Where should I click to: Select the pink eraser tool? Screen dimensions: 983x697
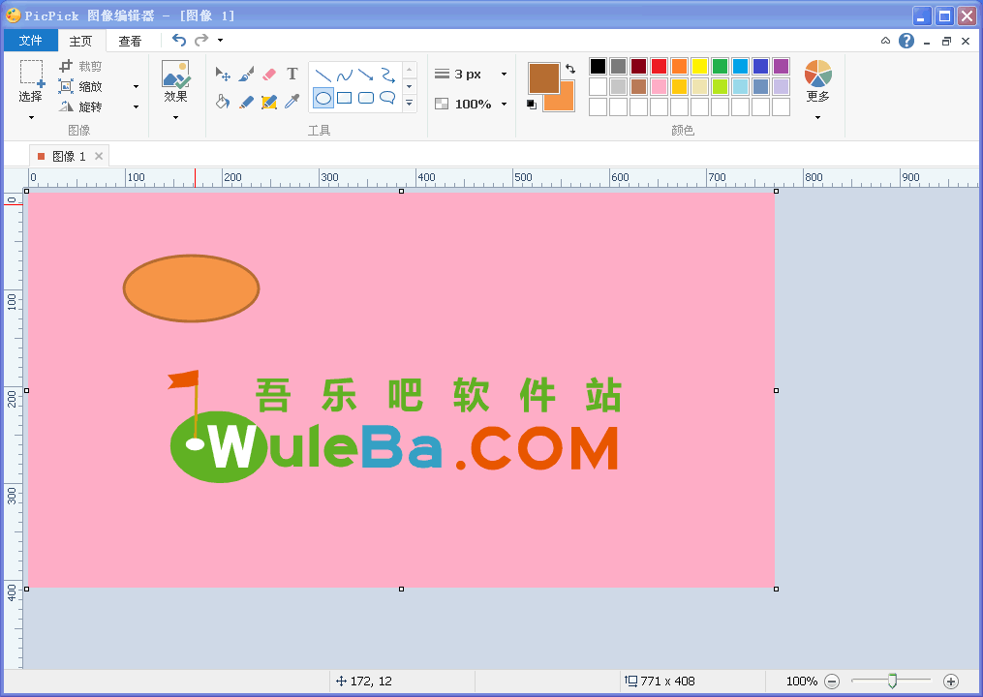[x=269, y=74]
